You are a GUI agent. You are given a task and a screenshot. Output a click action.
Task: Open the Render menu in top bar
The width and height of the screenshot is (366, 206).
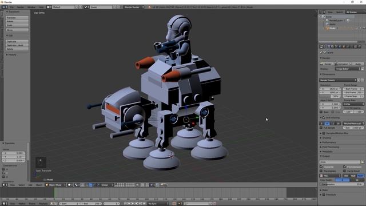[x=21, y=7]
